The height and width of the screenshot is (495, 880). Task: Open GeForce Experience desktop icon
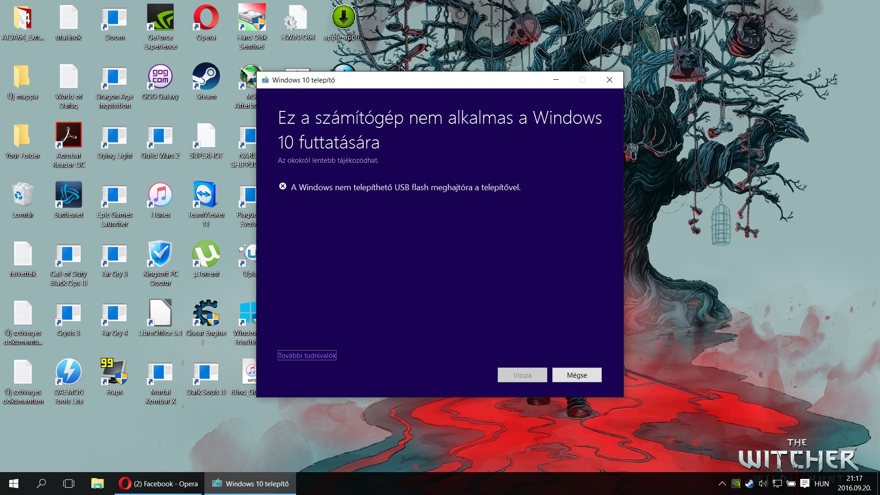click(160, 27)
